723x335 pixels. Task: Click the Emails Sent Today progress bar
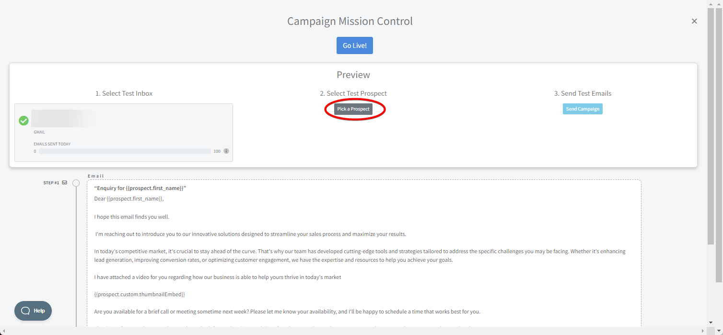[x=125, y=151]
